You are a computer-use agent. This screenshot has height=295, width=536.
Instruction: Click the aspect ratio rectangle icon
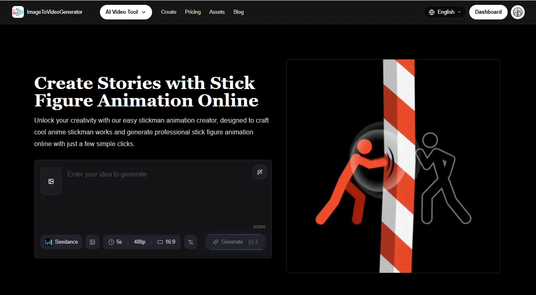(x=160, y=242)
